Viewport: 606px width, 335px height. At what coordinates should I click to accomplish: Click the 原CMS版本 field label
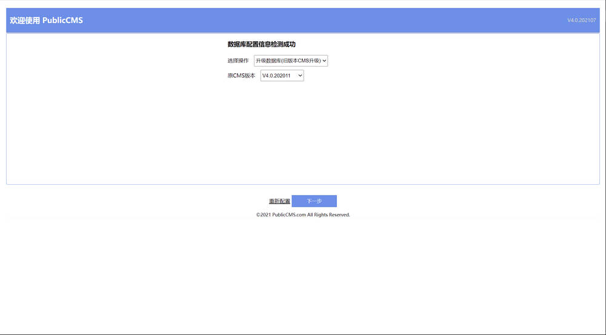(241, 76)
